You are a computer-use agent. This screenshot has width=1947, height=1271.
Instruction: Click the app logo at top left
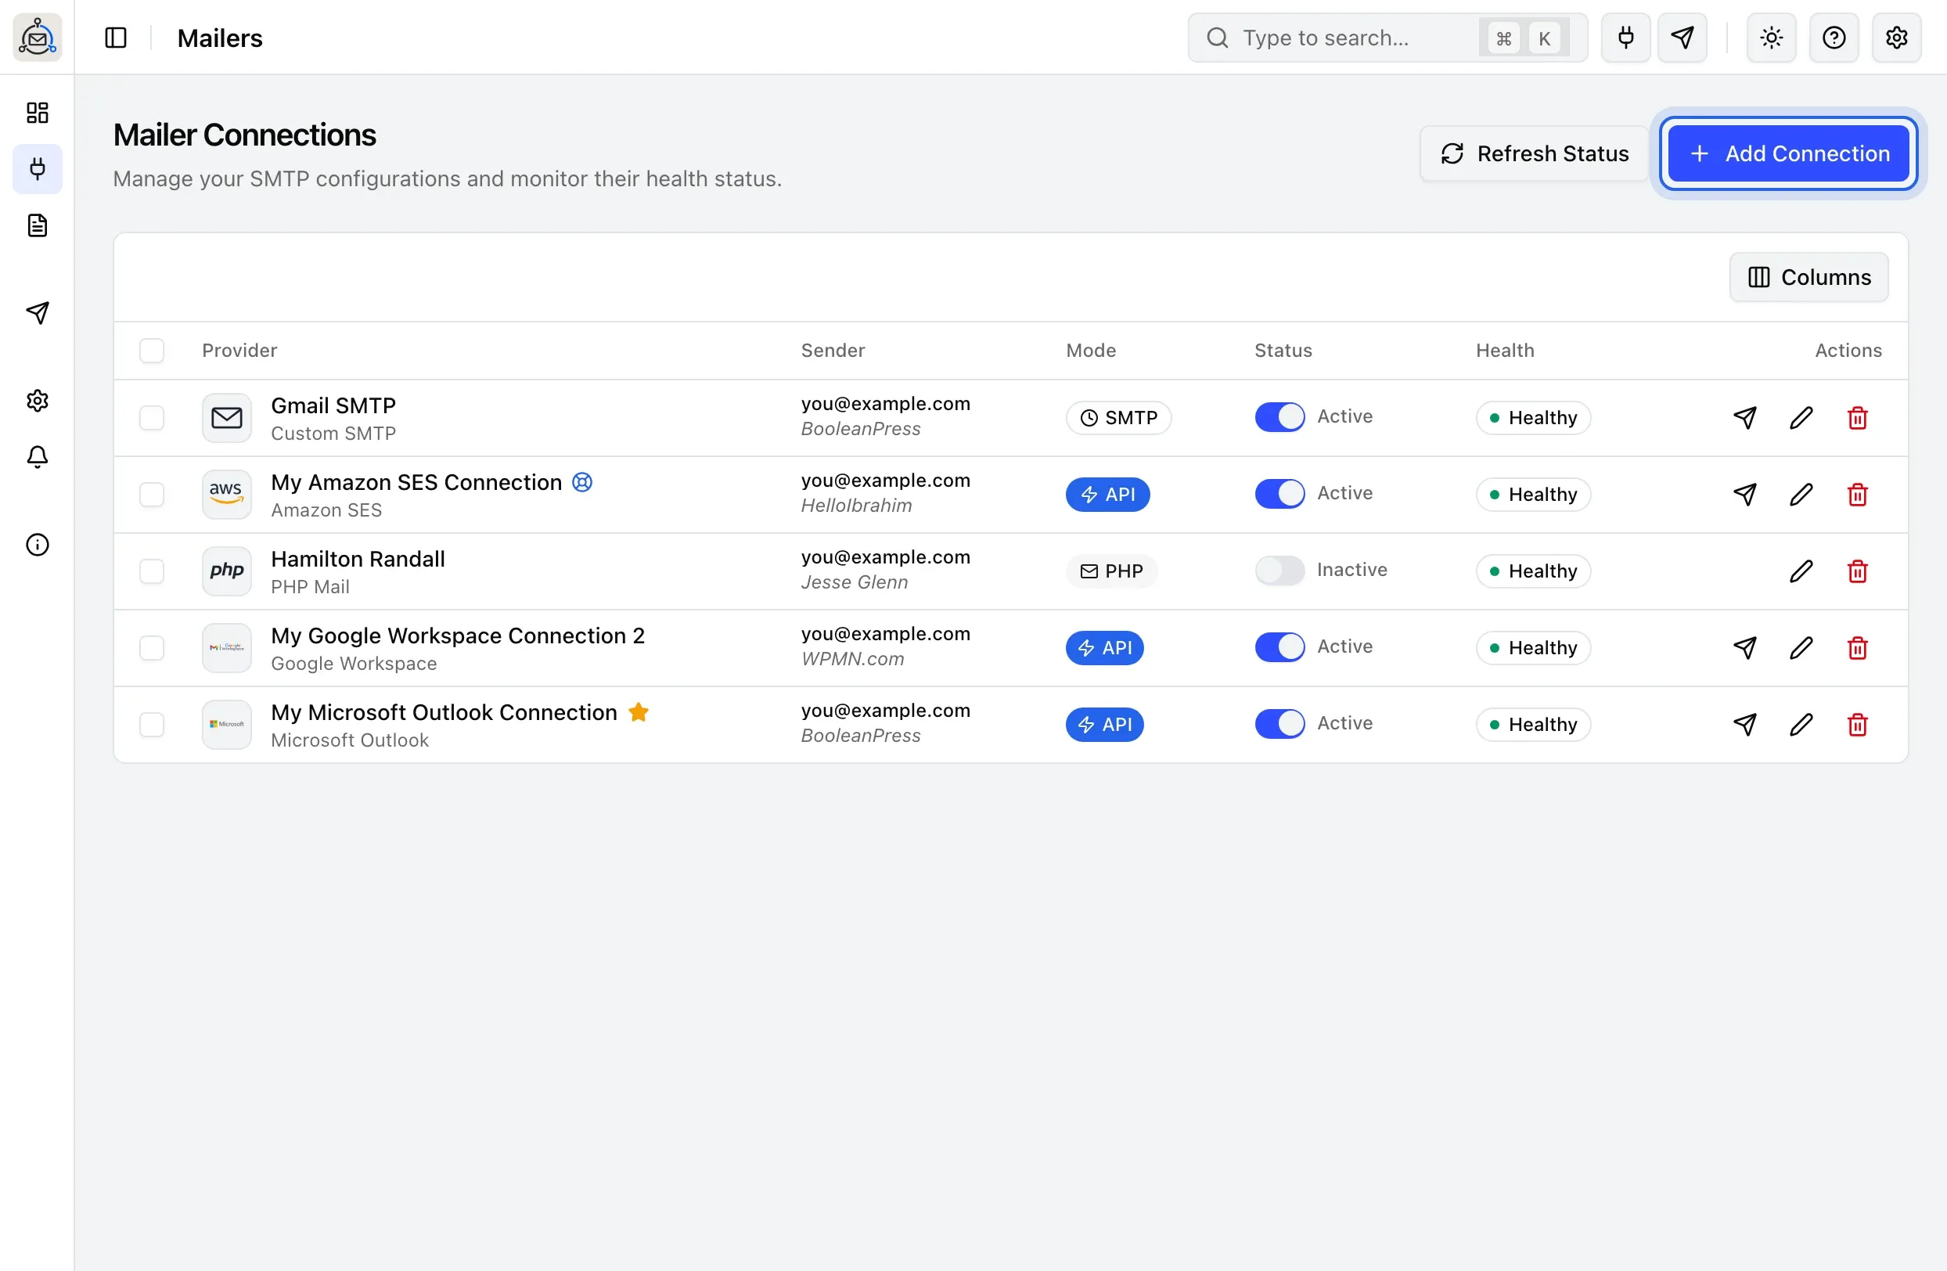[x=38, y=38]
